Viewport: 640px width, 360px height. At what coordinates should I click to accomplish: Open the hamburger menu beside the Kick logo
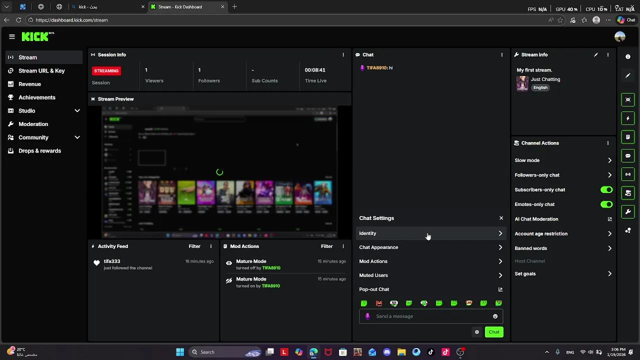pyautogui.click(x=11, y=36)
